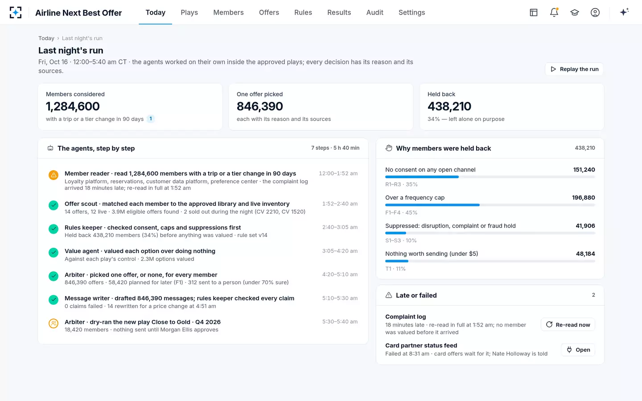The height and width of the screenshot is (401, 642).
Task: Click the Complaint log heading
Action: click(406, 317)
